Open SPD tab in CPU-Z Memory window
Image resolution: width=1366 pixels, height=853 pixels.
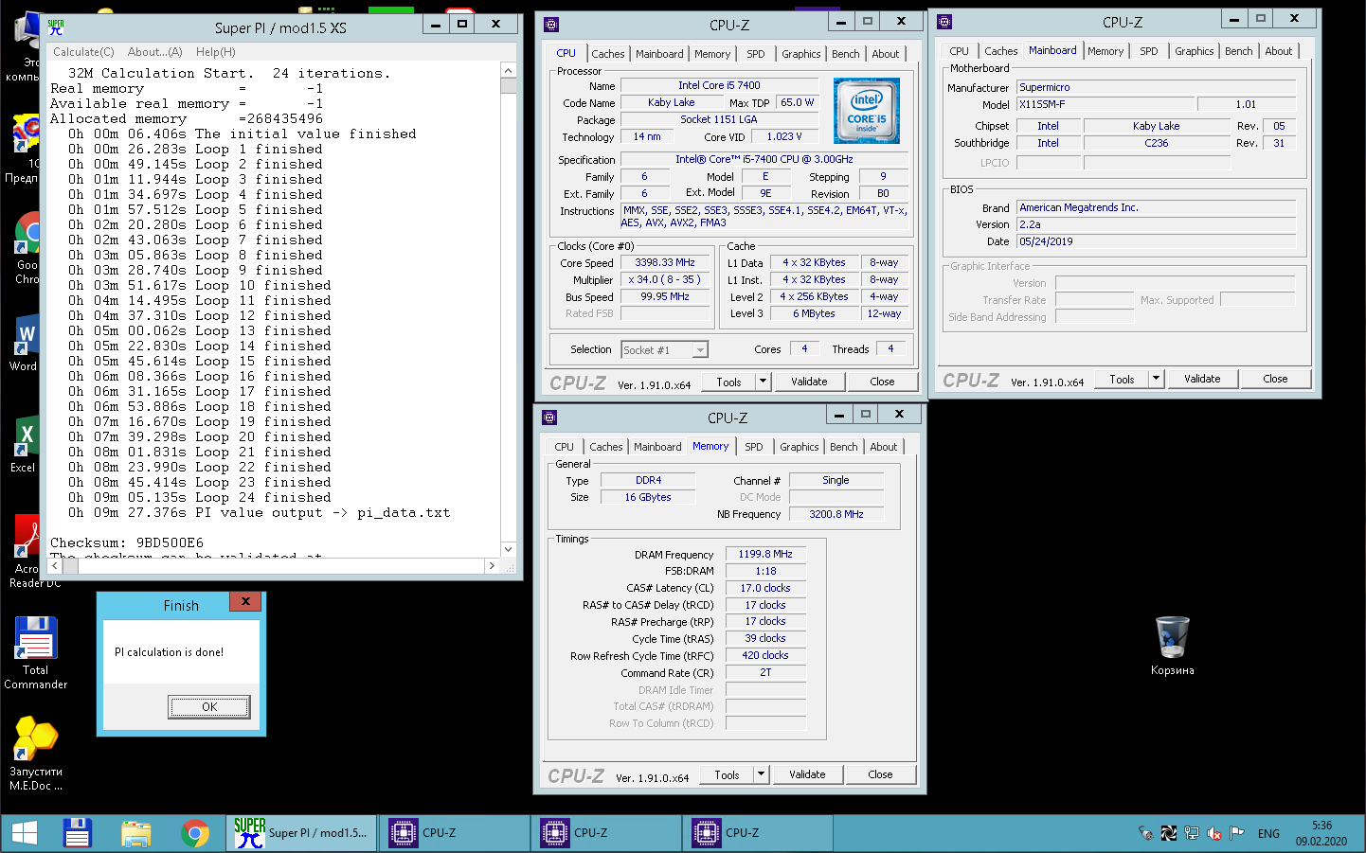pos(753,447)
